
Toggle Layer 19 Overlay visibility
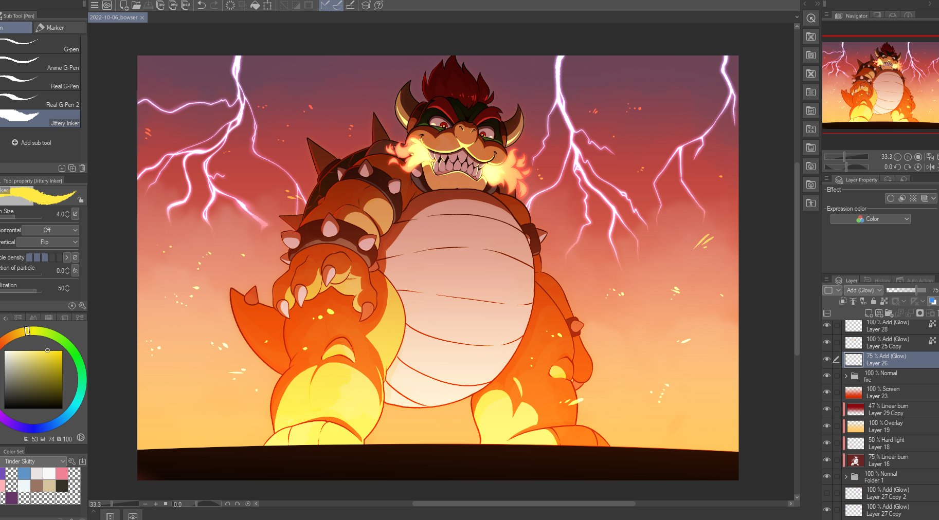click(827, 426)
